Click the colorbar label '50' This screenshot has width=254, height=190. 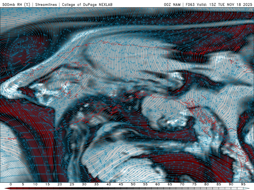133,184
